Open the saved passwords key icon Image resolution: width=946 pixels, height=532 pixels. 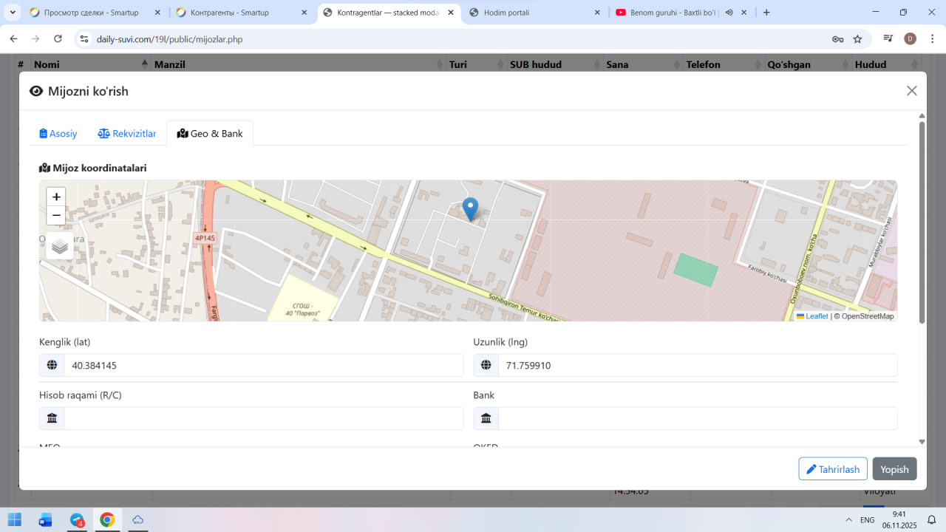coord(837,39)
